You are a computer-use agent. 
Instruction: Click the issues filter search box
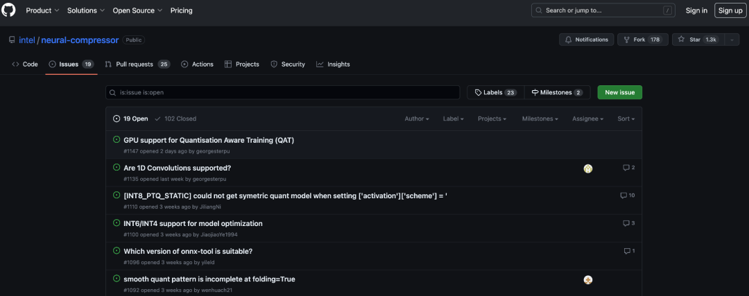click(283, 92)
